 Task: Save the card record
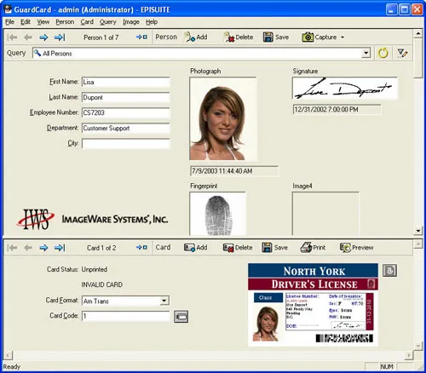(274, 248)
